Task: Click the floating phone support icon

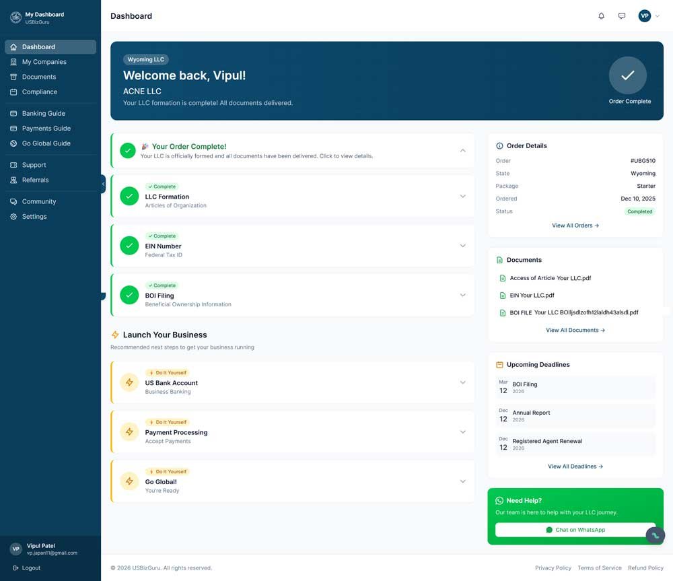Action: click(655, 535)
